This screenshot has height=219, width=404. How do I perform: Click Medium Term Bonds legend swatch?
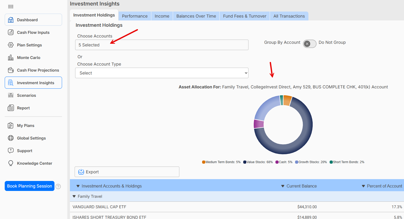204,162
